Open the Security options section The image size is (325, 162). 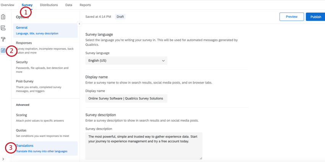[45, 67]
